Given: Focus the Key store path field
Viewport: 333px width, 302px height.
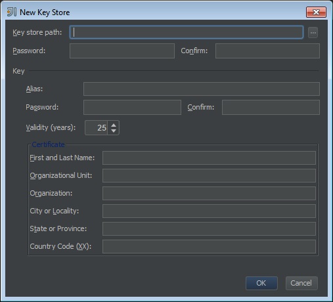Looking at the screenshot, I should 187,32.
